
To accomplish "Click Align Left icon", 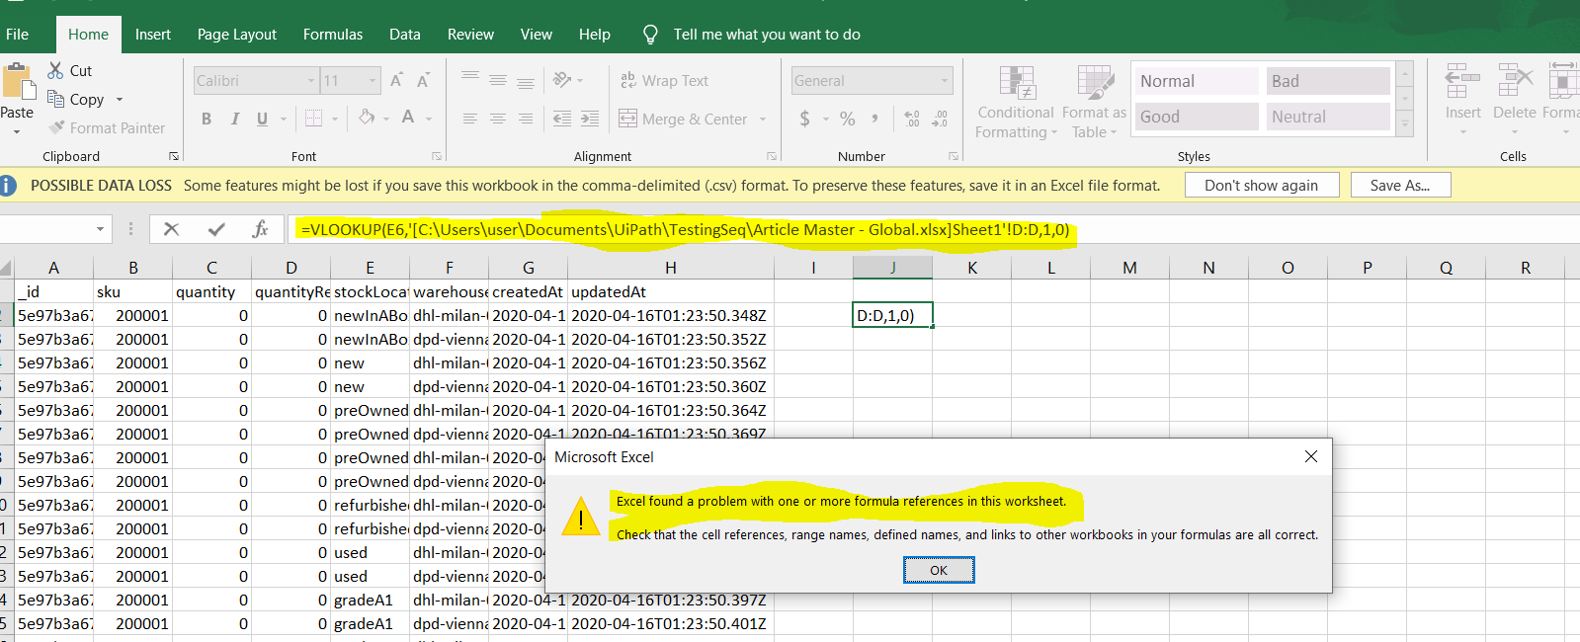I will [470, 119].
